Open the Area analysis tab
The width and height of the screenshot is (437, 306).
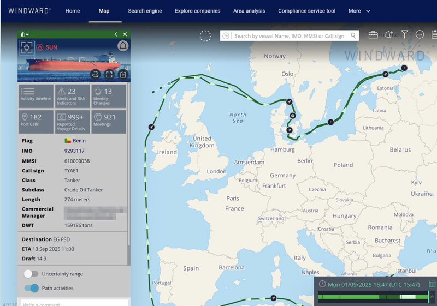[249, 11]
